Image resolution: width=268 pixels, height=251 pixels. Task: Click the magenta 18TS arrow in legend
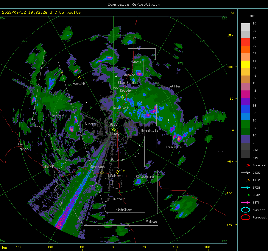pos(245,203)
